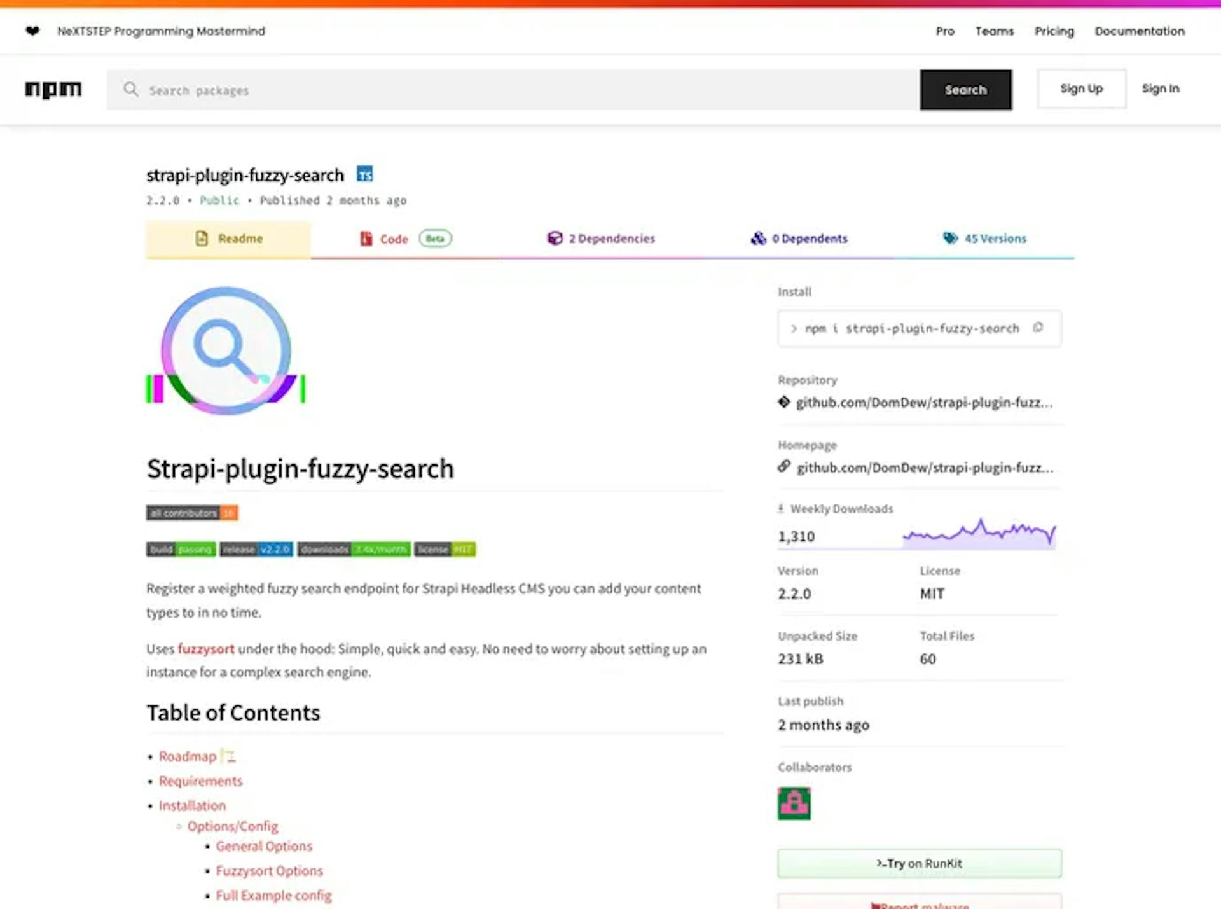1221x909 pixels.
Task: Click the git repository diamond icon
Action: [x=783, y=402]
